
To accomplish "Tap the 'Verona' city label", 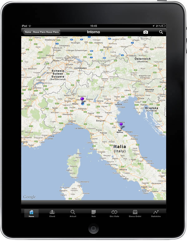I will pyautogui.click(x=100, y=101).
